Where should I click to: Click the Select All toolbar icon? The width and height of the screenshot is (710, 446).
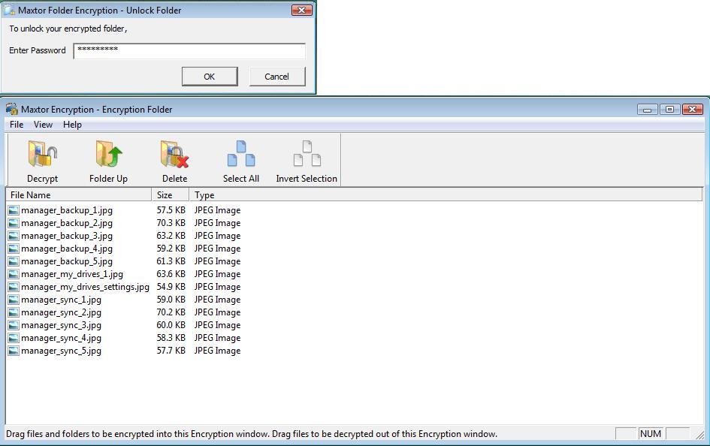pos(241,154)
